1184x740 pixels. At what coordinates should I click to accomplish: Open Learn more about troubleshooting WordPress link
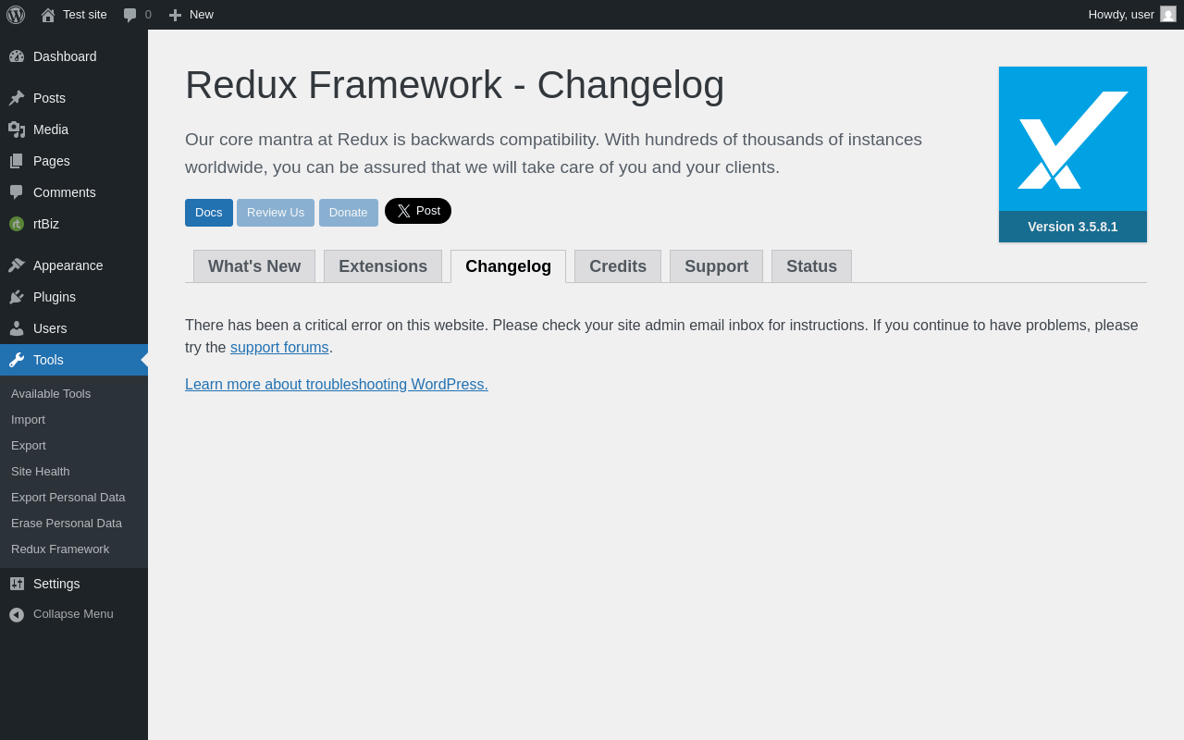pos(337,385)
